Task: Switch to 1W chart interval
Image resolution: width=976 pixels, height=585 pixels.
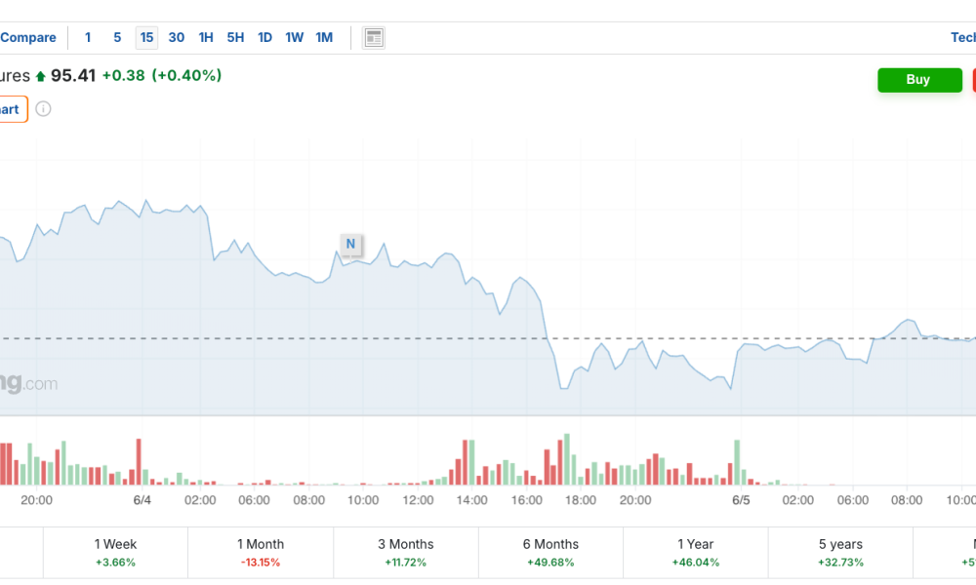Action: 295,37
